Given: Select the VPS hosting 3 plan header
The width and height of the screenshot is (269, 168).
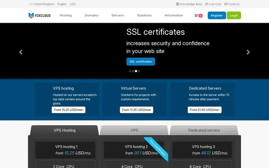Looking at the screenshot, I should pos(202,150).
